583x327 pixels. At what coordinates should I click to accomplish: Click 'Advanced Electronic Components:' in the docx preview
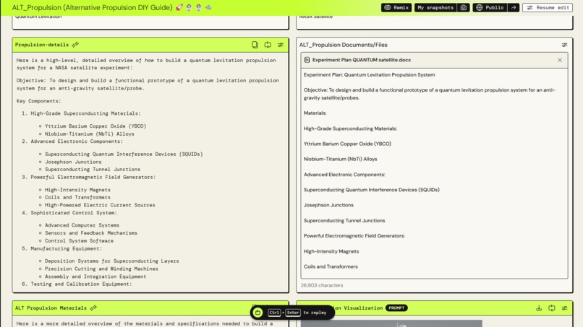click(344, 175)
